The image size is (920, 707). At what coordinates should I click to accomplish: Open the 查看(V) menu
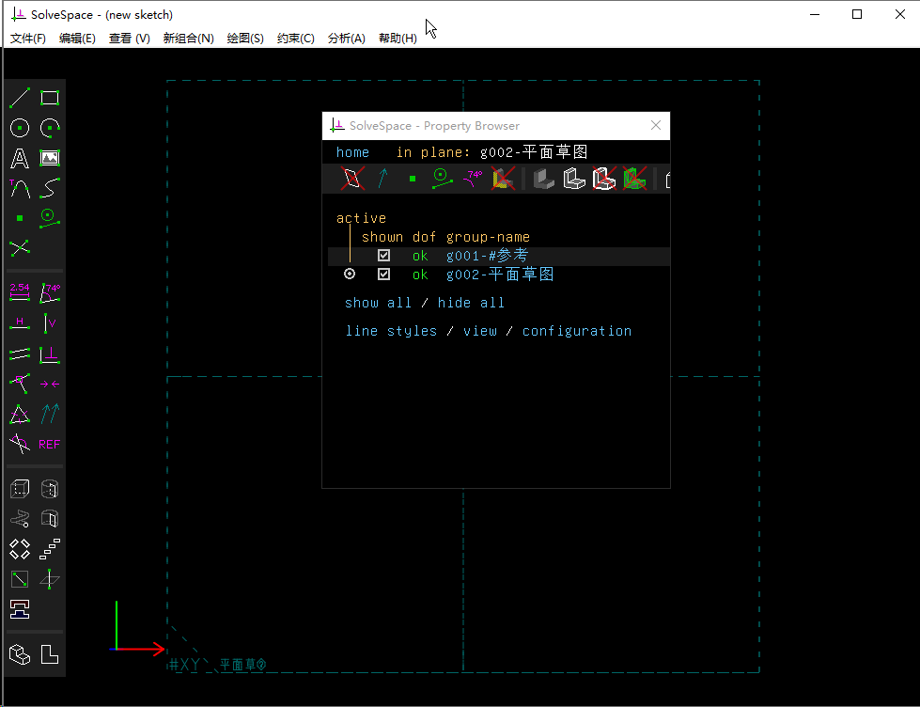click(x=130, y=39)
